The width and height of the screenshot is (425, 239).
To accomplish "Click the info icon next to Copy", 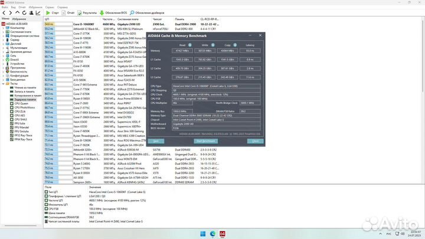I will [235, 45].
